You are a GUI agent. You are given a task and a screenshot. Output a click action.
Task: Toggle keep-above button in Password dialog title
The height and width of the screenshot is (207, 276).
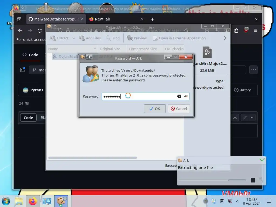tap(89, 57)
